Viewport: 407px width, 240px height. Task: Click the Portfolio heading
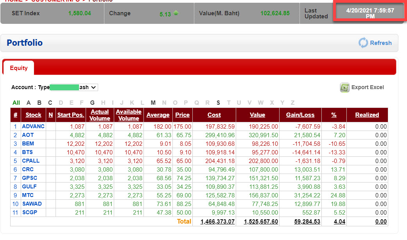pyautogui.click(x=25, y=43)
